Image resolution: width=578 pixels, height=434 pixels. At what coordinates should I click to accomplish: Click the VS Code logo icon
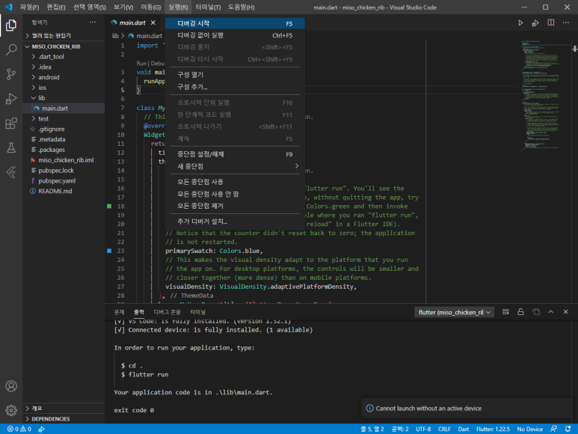[x=8, y=7]
